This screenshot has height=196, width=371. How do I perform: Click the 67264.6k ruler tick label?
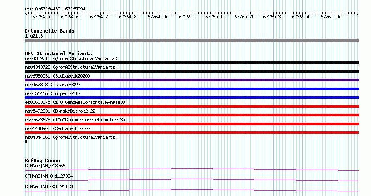pos(71,17)
